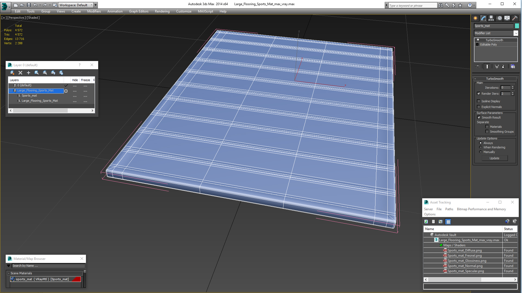Open the Motion tab in command panel
The image size is (522, 293).
[x=499, y=18]
